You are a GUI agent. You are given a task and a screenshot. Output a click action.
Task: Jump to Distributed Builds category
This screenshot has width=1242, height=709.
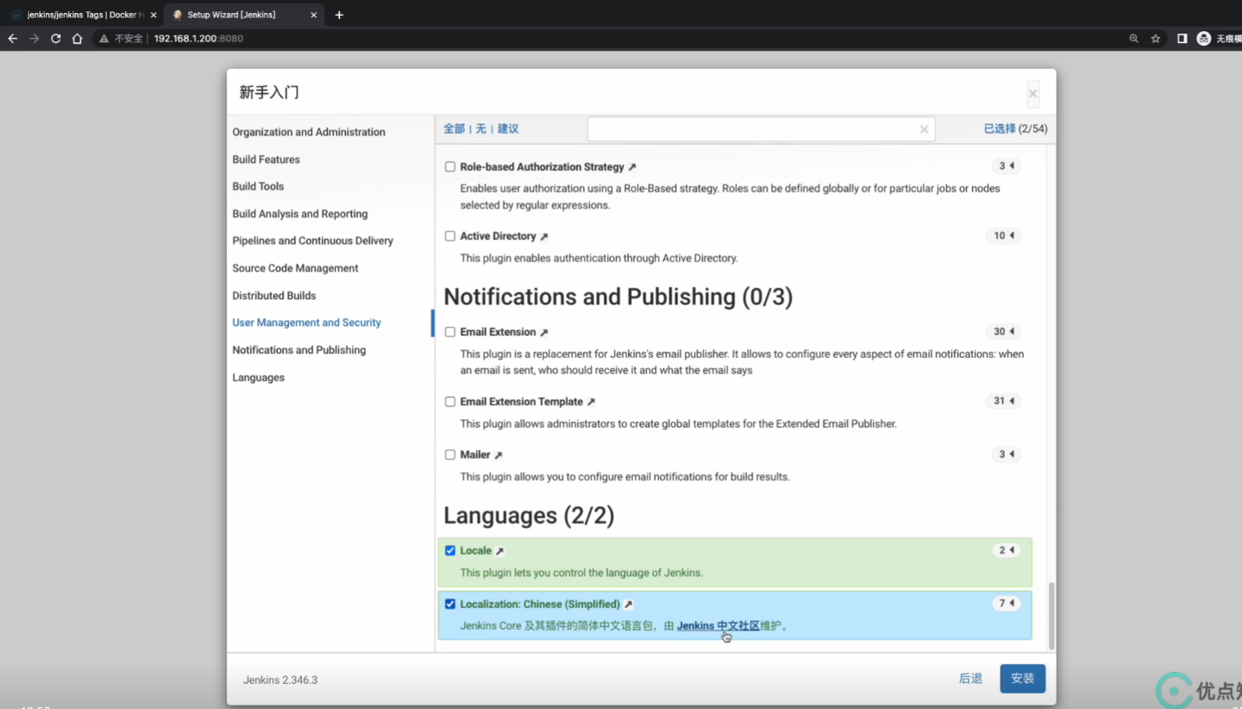coord(274,296)
